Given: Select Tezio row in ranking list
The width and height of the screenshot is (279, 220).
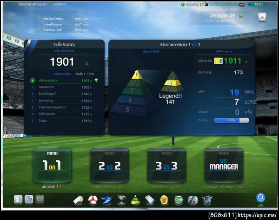Looking at the screenshot, I should point(61,120).
